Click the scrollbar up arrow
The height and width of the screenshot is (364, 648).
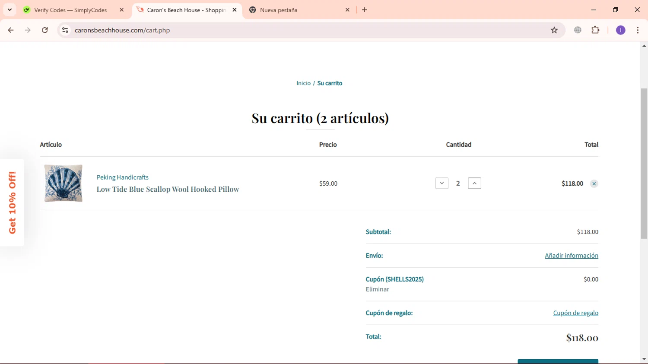644,46
